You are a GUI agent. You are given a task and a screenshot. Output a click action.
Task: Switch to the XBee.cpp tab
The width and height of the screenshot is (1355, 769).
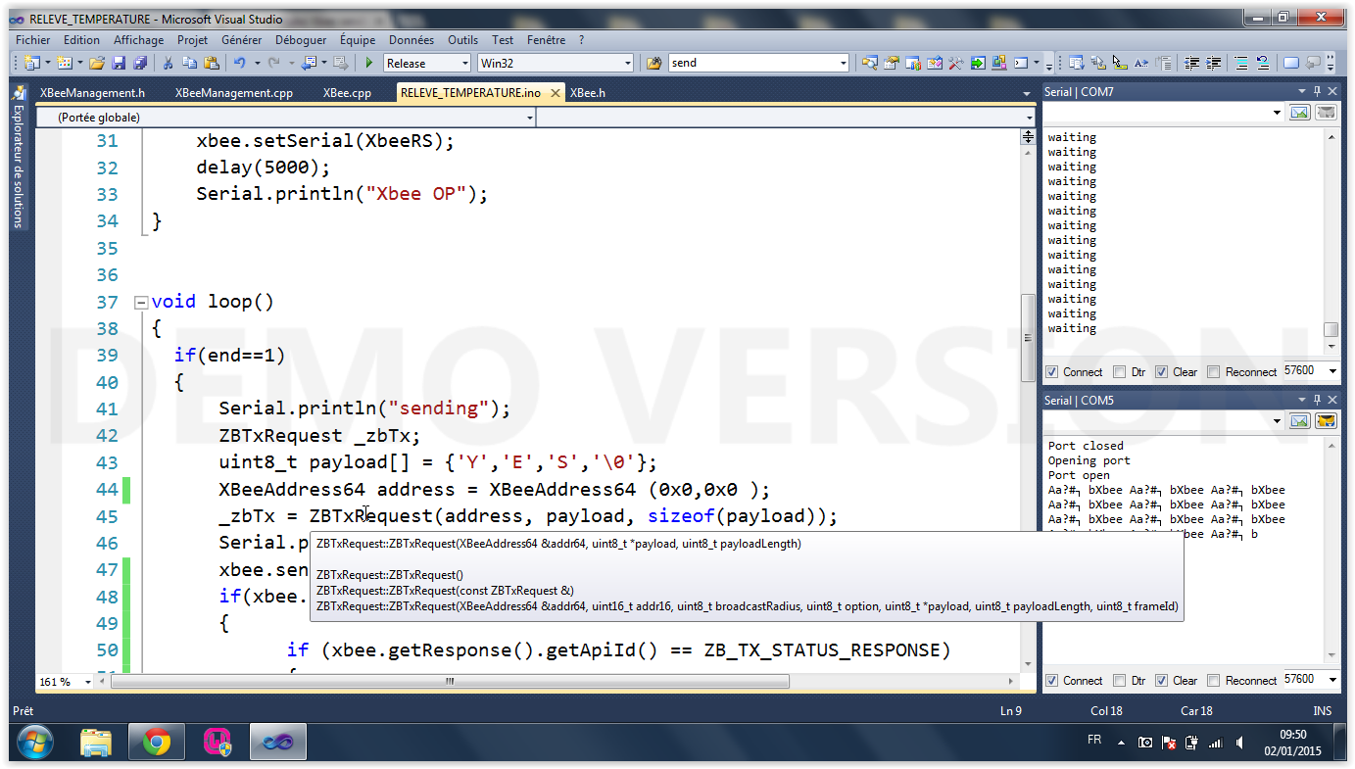pyautogui.click(x=347, y=93)
